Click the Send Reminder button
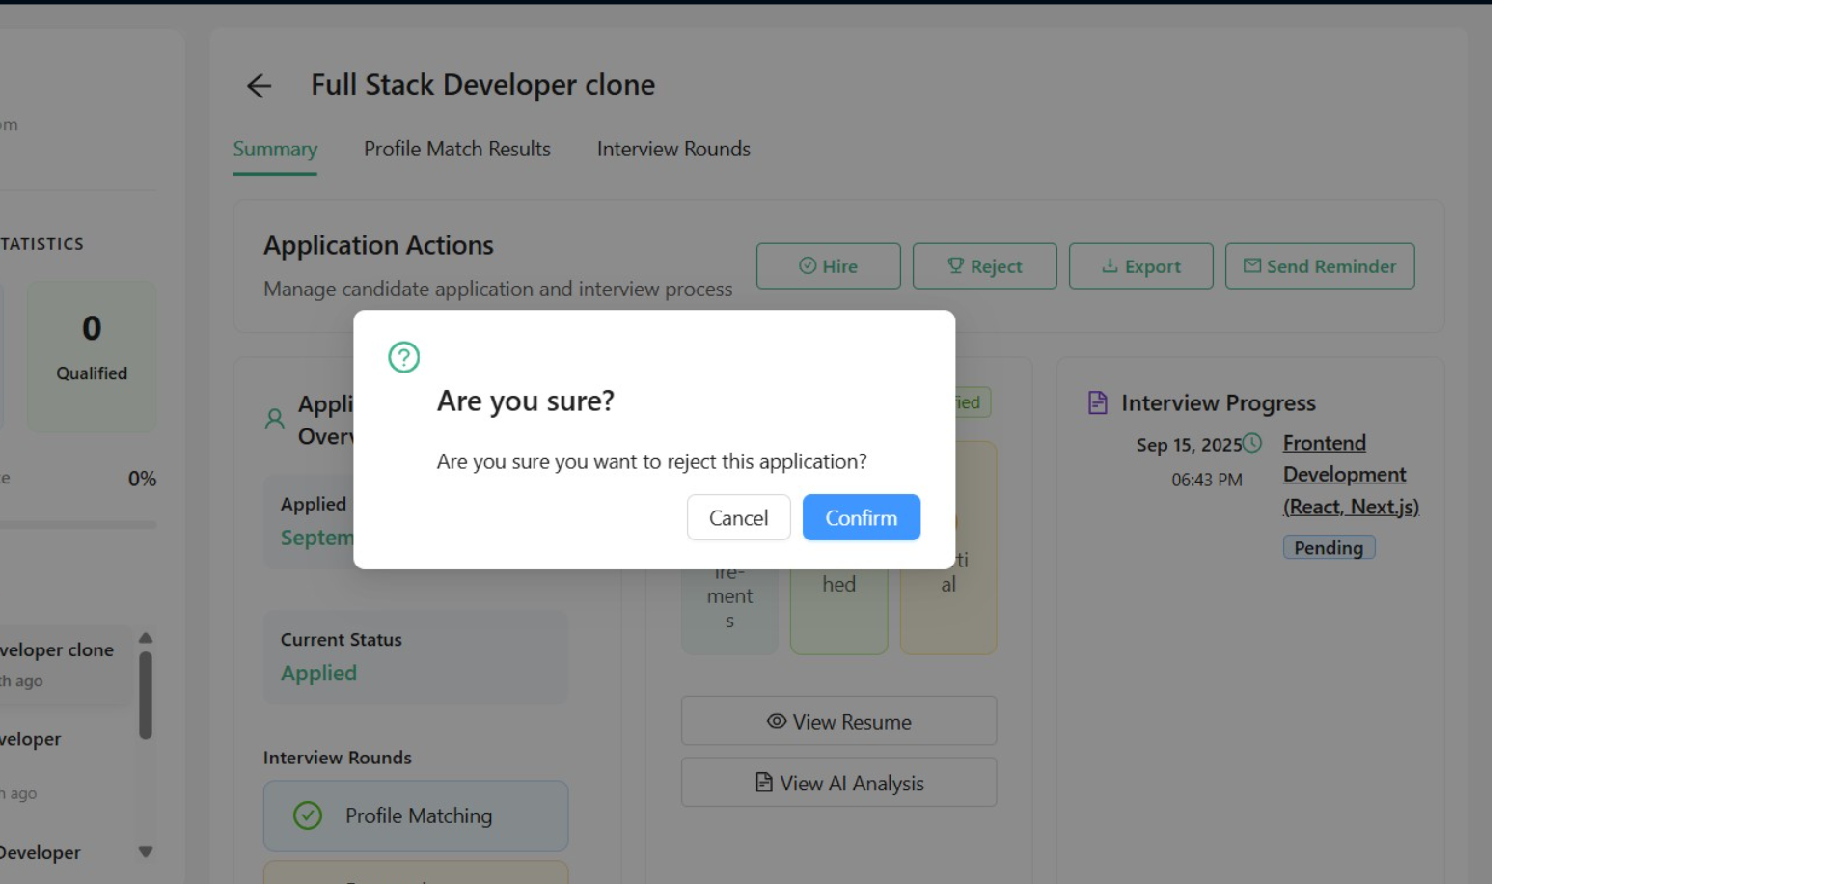 coord(1319,266)
